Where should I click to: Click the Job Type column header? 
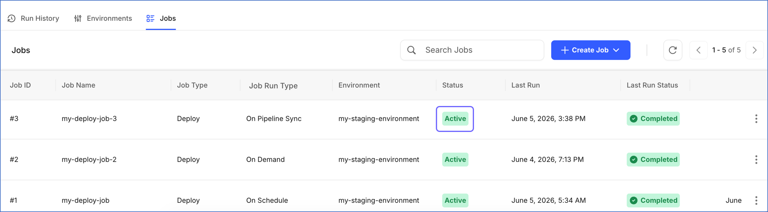[x=192, y=85]
